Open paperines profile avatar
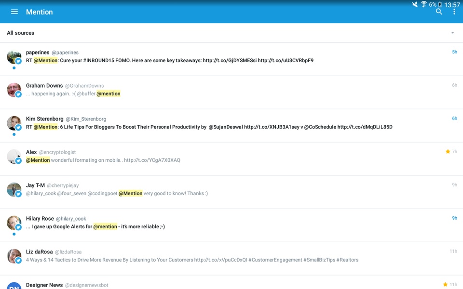The height and width of the screenshot is (289, 463). pos(14,57)
